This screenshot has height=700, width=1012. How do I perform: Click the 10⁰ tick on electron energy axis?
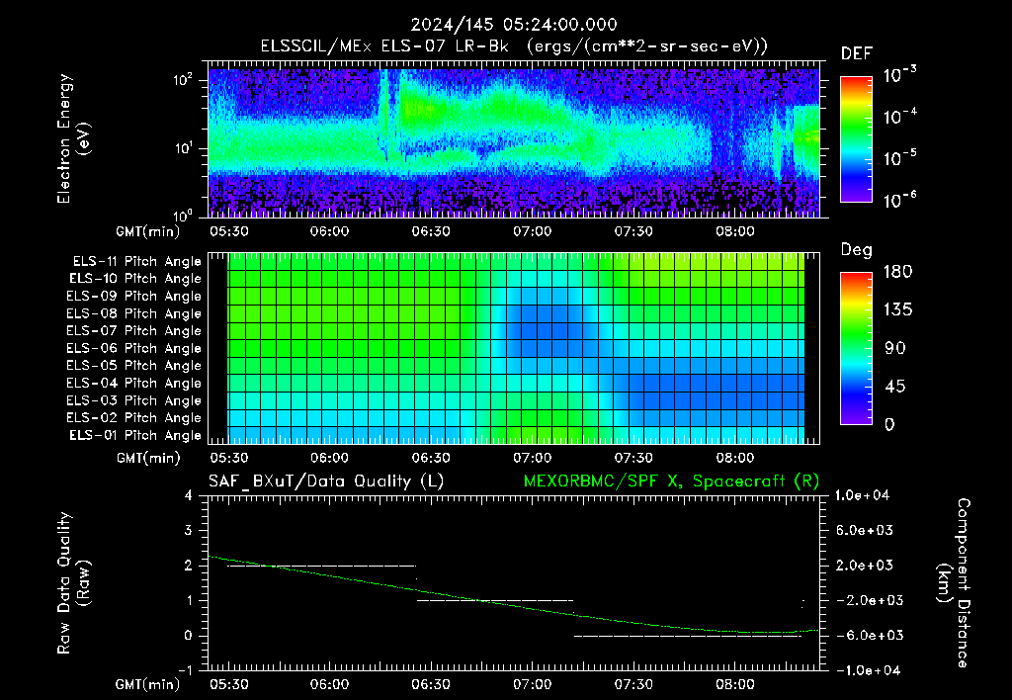(183, 215)
